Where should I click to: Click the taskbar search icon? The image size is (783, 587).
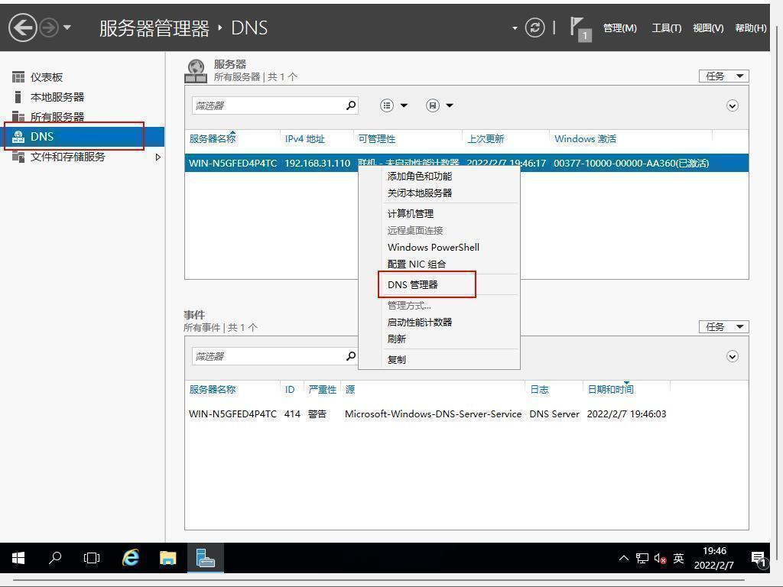pyautogui.click(x=55, y=557)
